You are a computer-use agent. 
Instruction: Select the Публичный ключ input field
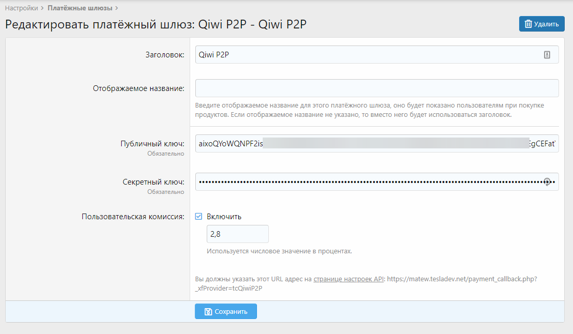(x=377, y=143)
